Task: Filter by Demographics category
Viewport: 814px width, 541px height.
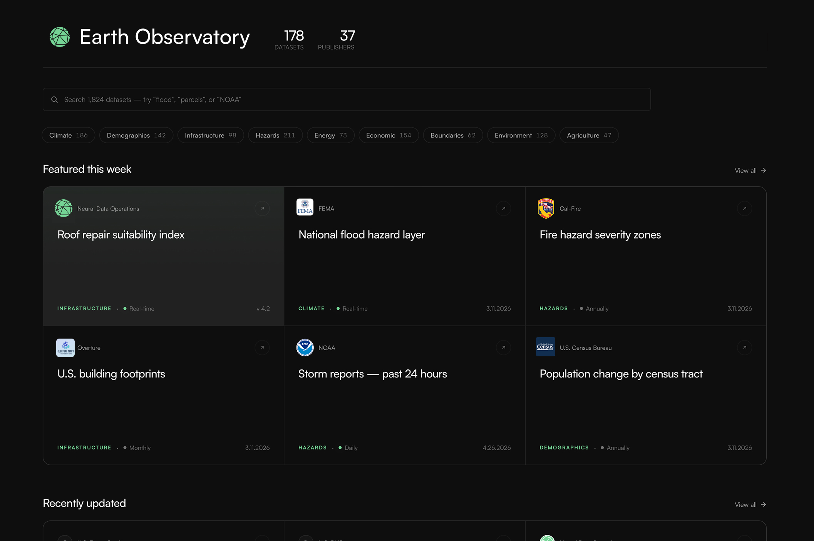Action: [x=136, y=135]
